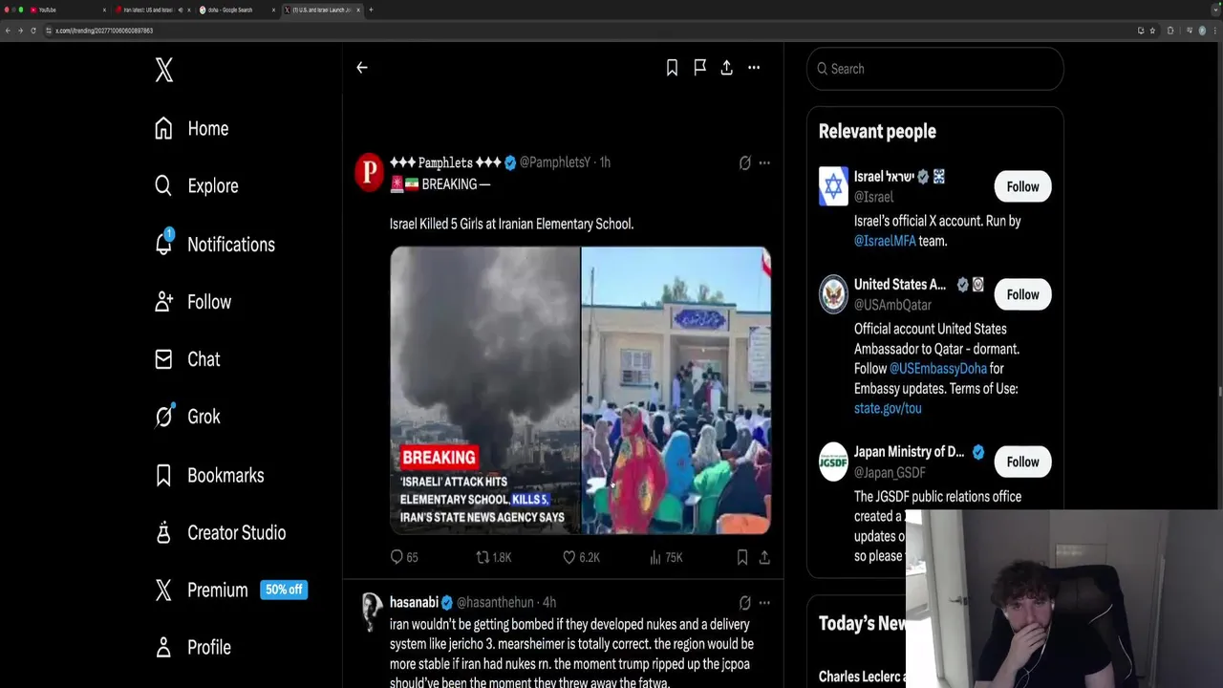Open the Explore page
The image size is (1223, 688).
click(196, 186)
